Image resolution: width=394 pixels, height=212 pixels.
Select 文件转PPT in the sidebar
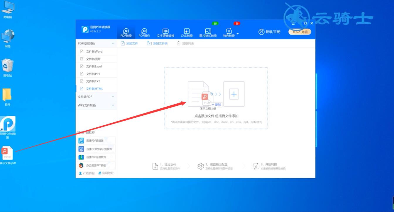point(96,74)
